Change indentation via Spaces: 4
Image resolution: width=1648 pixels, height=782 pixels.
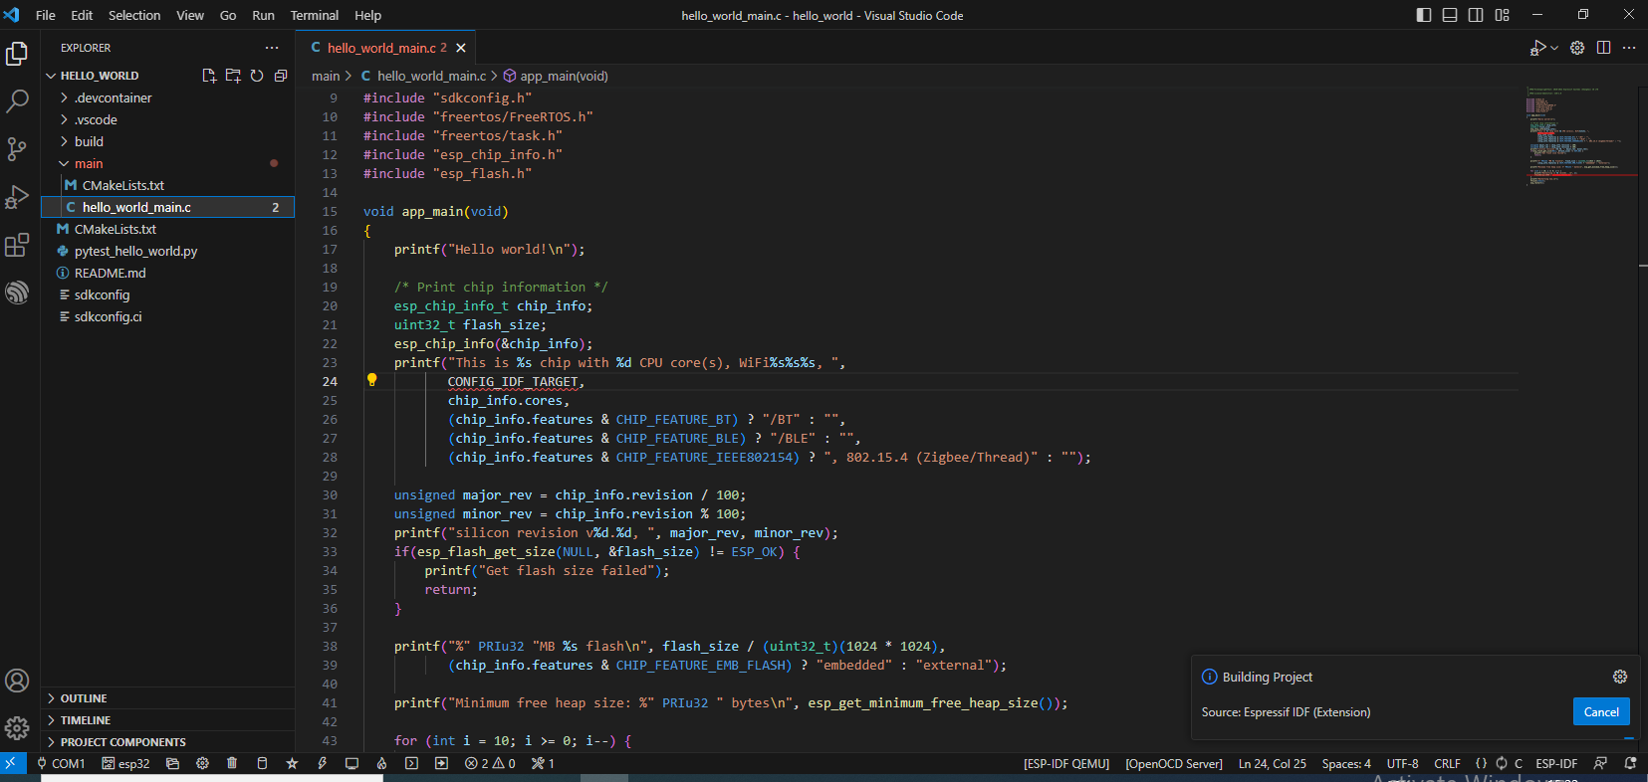point(1346,763)
